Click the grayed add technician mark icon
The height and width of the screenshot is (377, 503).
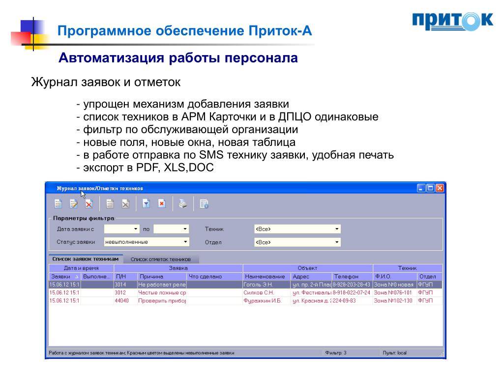point(110,203)
